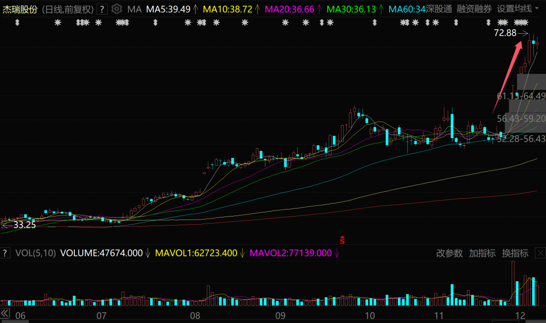This screenshot has width=546, height=323.
Task: Click month 10 on the time axis
Action: 370,316
